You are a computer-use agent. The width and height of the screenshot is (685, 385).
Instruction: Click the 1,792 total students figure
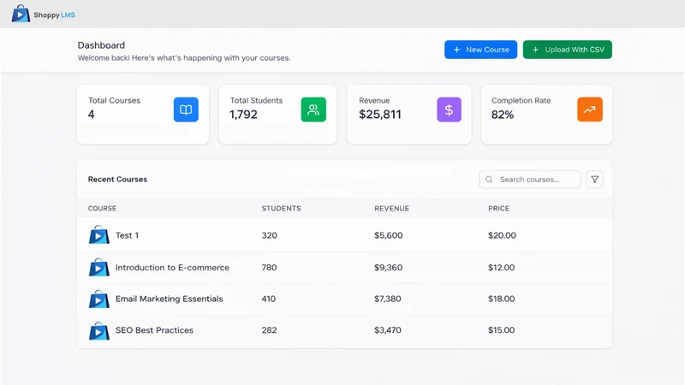(x=243, y=115)
